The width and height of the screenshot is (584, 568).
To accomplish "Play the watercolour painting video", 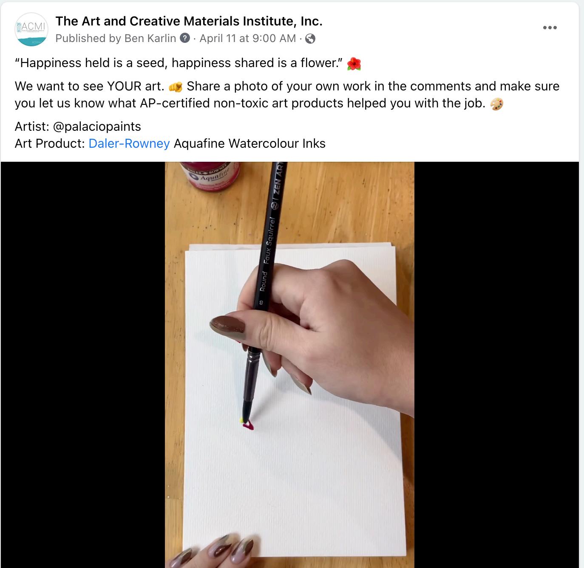I will pyautogui.click(x=289, y=365).
